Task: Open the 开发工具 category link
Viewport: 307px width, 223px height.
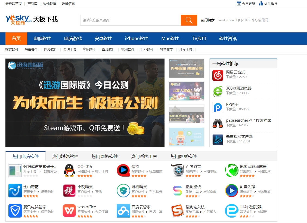Action: (x=186, y=50)
